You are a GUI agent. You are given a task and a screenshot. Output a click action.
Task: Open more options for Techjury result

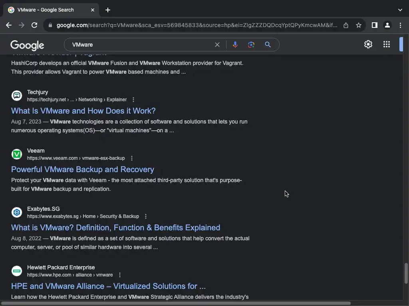[x=133, y=100]
